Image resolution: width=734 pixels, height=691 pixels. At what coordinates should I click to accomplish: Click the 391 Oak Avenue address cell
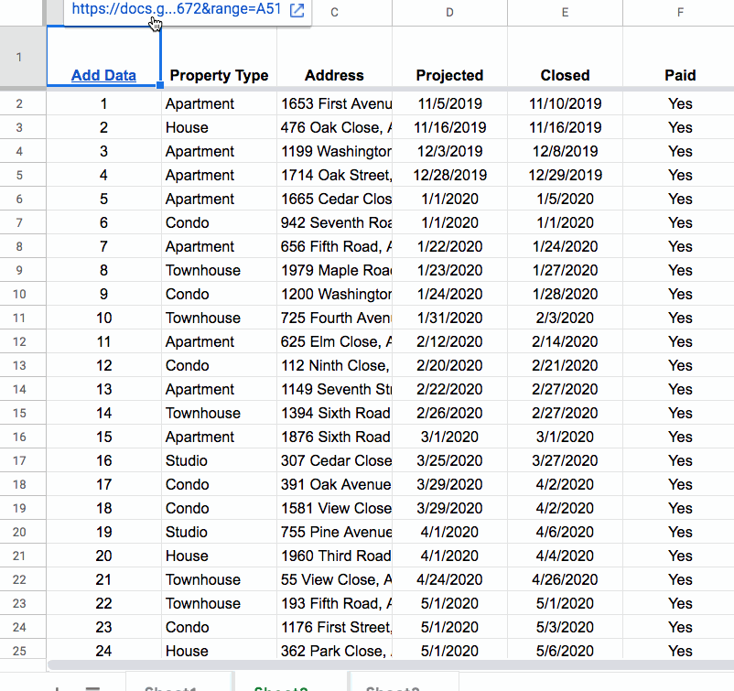click(x=334, y=484)
